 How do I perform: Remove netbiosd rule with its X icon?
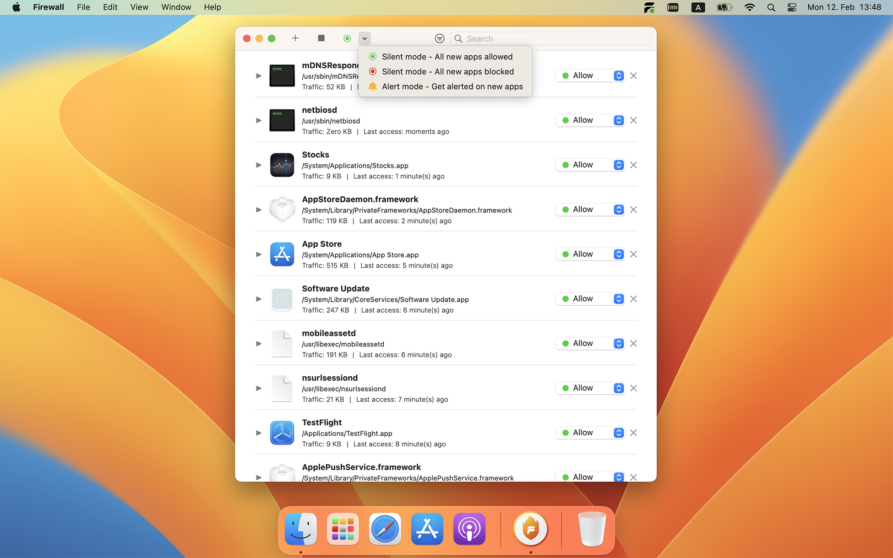tap(633, 120)
